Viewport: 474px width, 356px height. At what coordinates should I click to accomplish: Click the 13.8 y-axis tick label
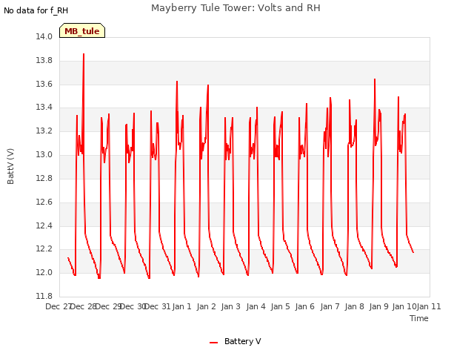tap(44, 60)
